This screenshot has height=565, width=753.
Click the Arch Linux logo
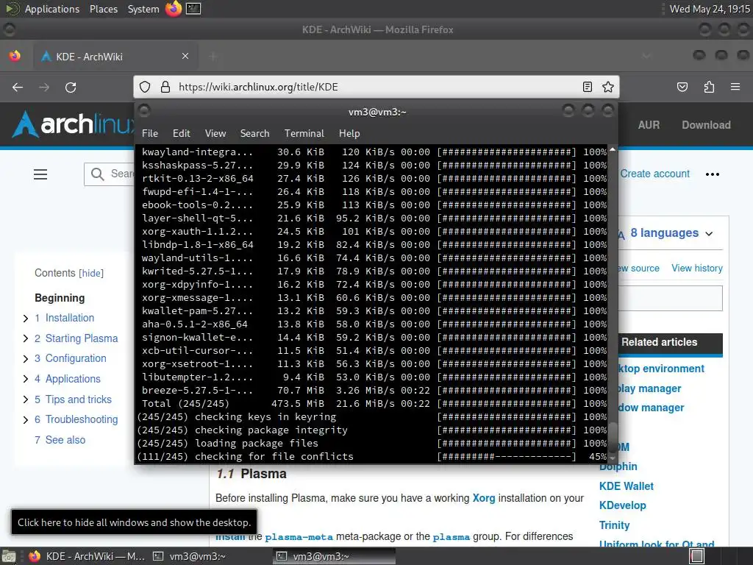point(72,124)
